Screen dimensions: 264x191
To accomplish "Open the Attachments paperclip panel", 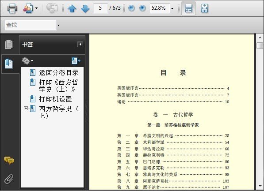I will point(9,179).
